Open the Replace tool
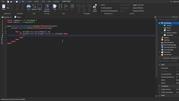This screenshot has height=101, width=179. click(34, 7)
